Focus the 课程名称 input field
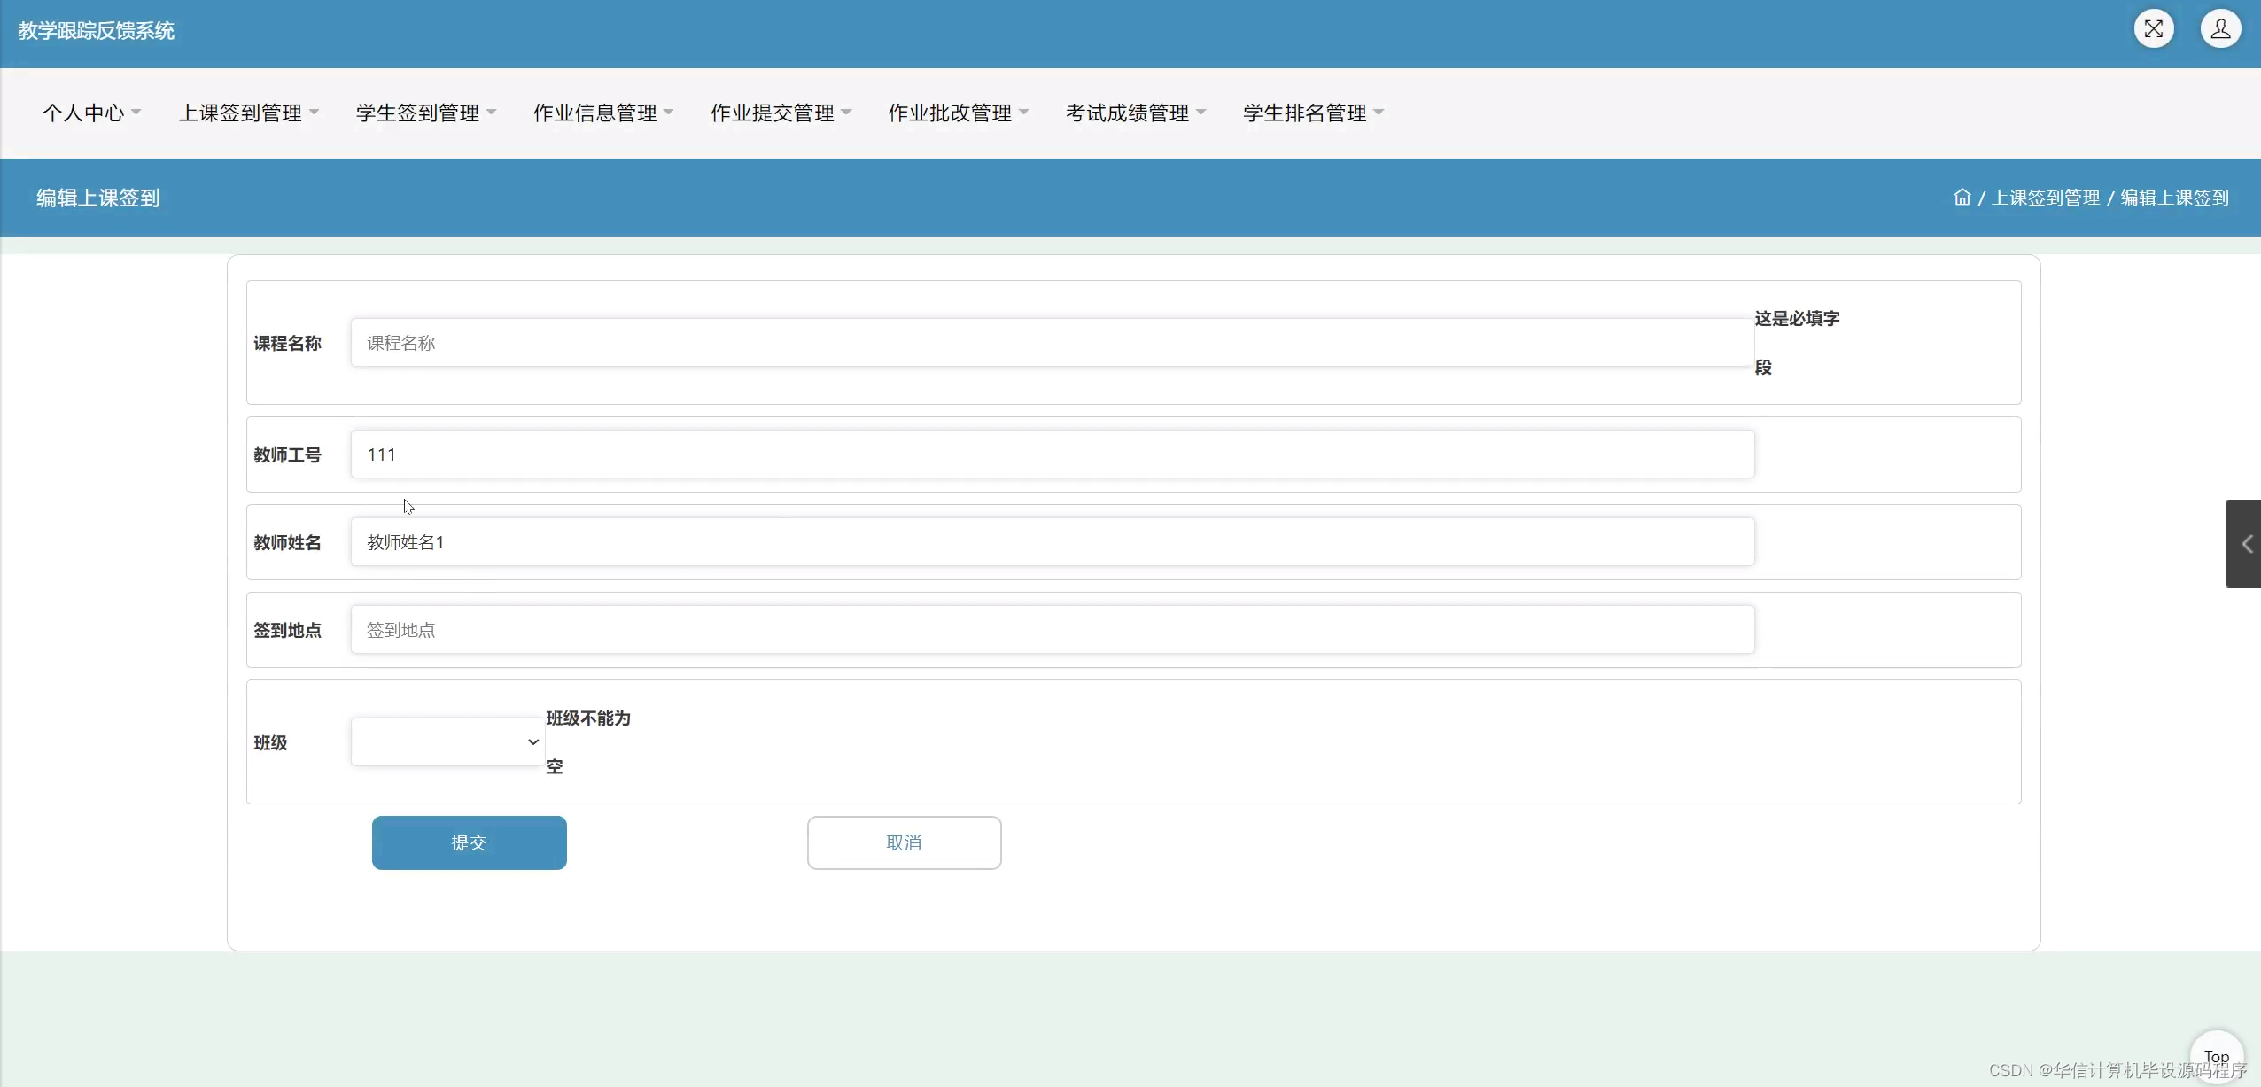The width and height of the screenshot is (2261, 1087). 1051,343
